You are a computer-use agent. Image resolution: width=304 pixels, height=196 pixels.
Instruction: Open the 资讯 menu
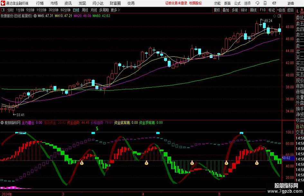coord(68,3)
